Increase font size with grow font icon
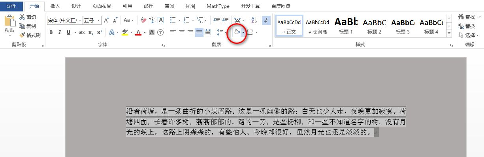484x157 pixels. coord(106,20)
